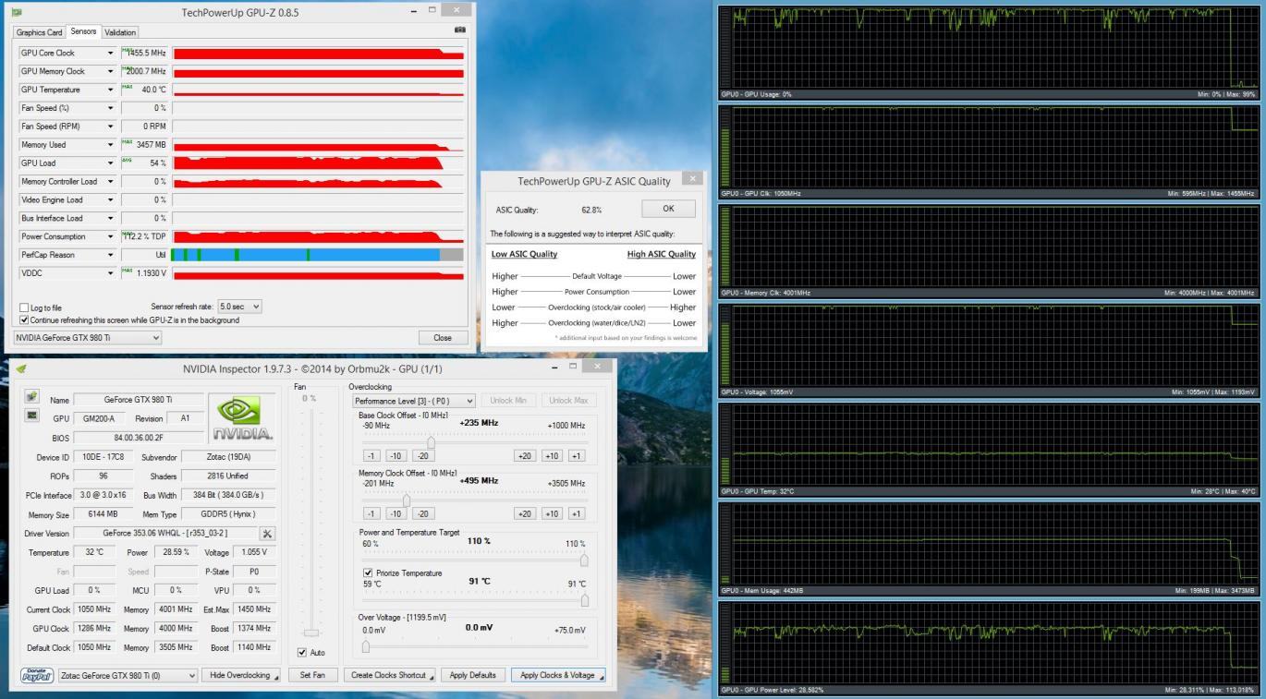Open the Zotac GeForce GTX 980 Ti (0) dropdown
This screenshot has height=699, width=1266.
tap(128, 675)
